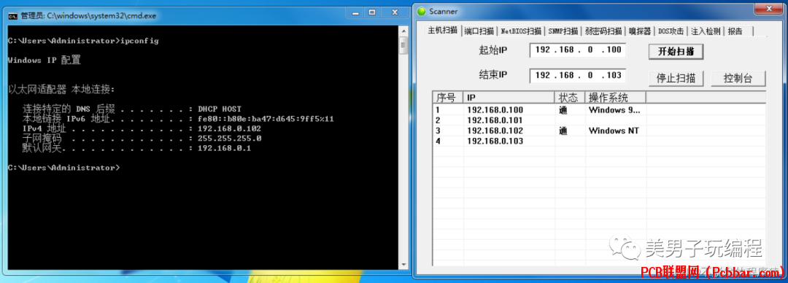
Task: Open the DOS攻击 tab
Action: (x=671, y=31)
